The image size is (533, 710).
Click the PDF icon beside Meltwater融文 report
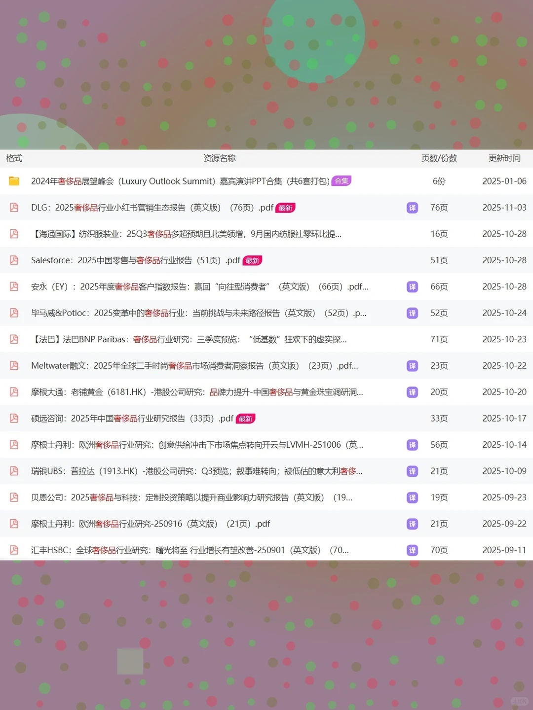tap(14, 366)
